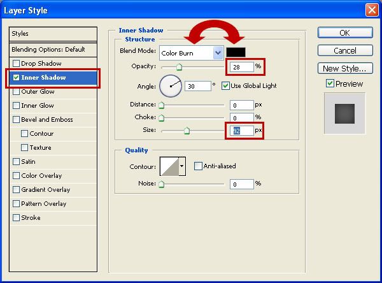Viewport: 382px width, 283px height.
Task: Enable the Gradient Overlay checkbox
Action: coord(16,190)
